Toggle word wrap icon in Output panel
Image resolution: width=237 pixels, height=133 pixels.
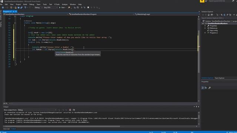[74, 110]
